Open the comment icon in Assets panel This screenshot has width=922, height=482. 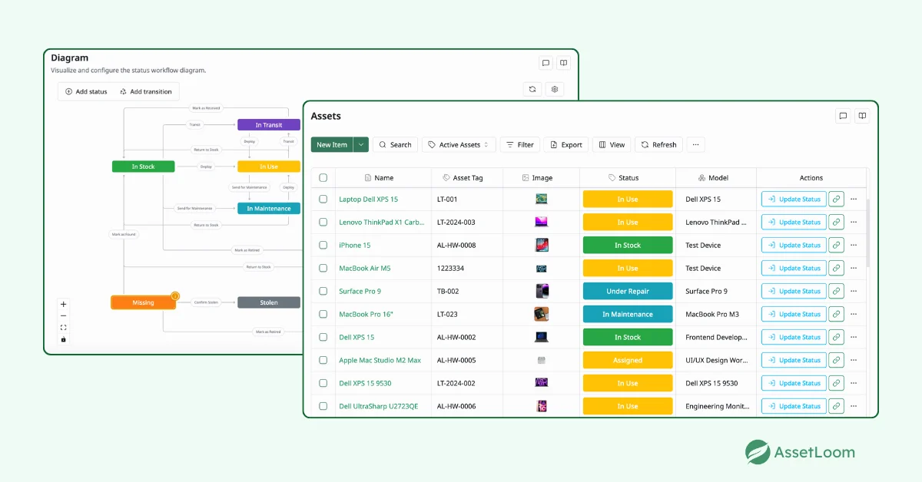pyautogui.click(x=843, y=116)
